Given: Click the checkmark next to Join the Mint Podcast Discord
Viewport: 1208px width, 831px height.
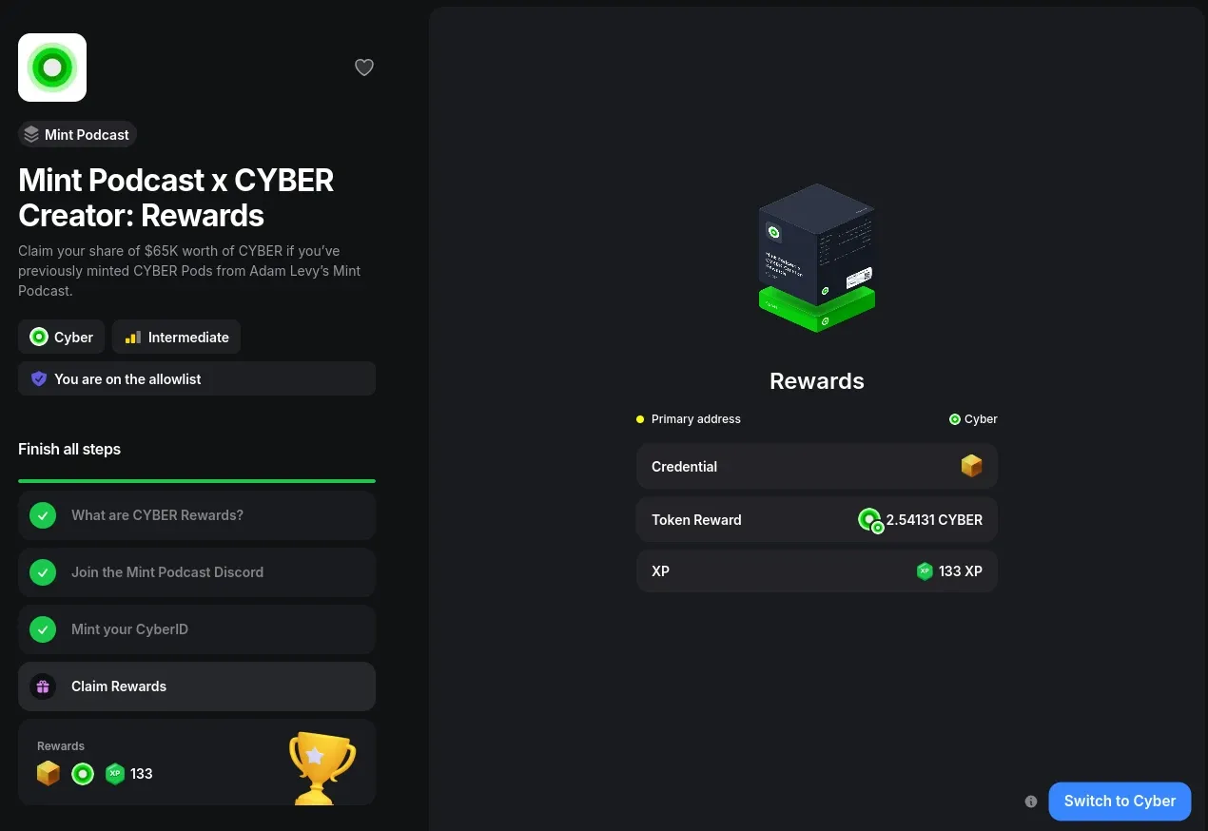Looking at the screenshot, I should coord(43,572).
